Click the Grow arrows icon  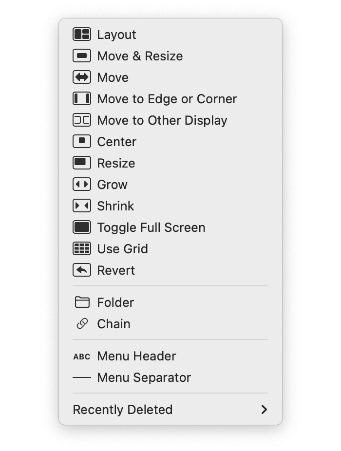pos(82,185)
